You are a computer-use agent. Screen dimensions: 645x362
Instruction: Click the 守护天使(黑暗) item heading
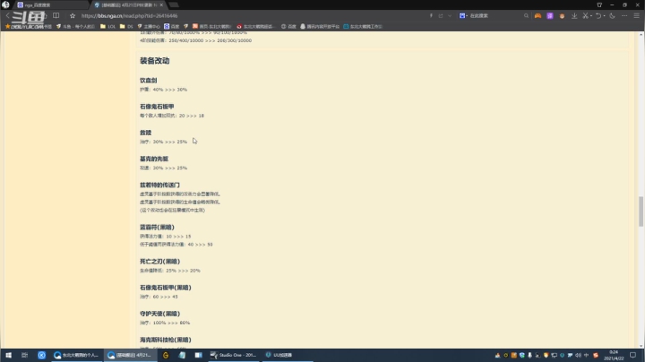tap(159, 314)
